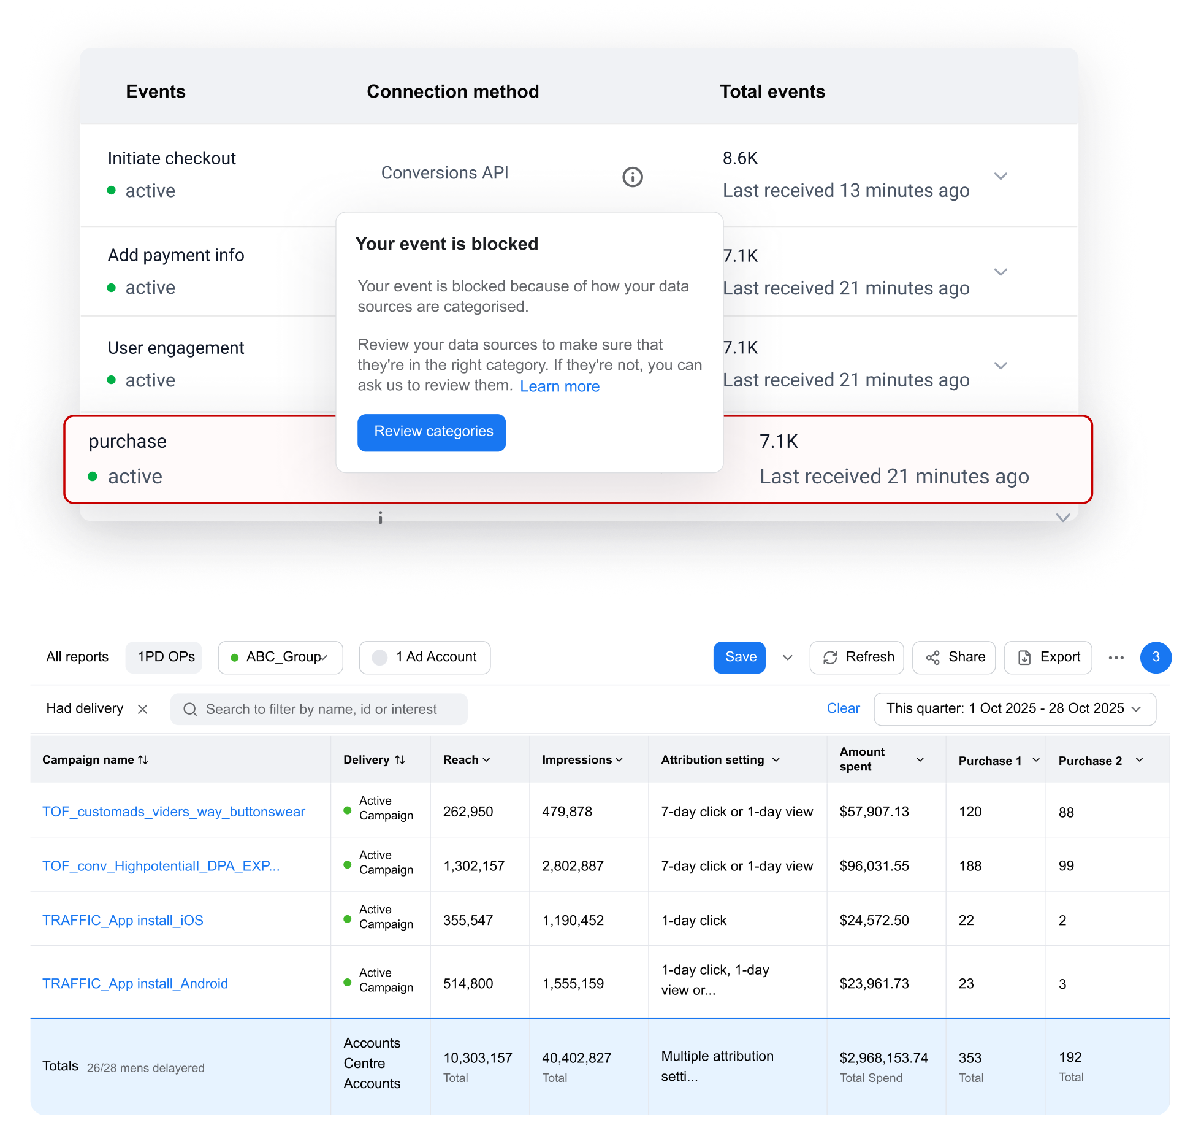
Task: Expand the Add payment info row
Action: [x=1001, y=272]
